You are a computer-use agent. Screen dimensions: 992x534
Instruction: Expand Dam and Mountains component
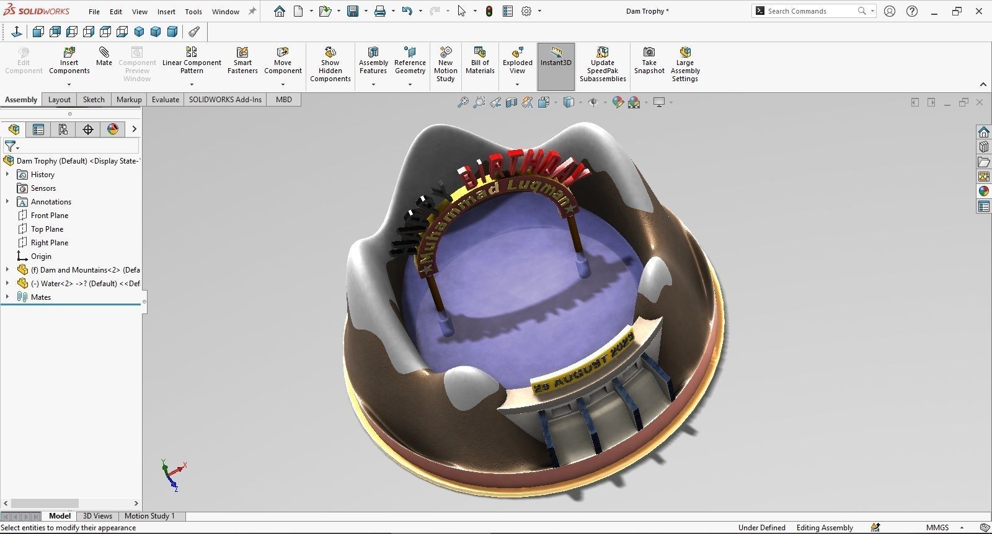(7, 270)
